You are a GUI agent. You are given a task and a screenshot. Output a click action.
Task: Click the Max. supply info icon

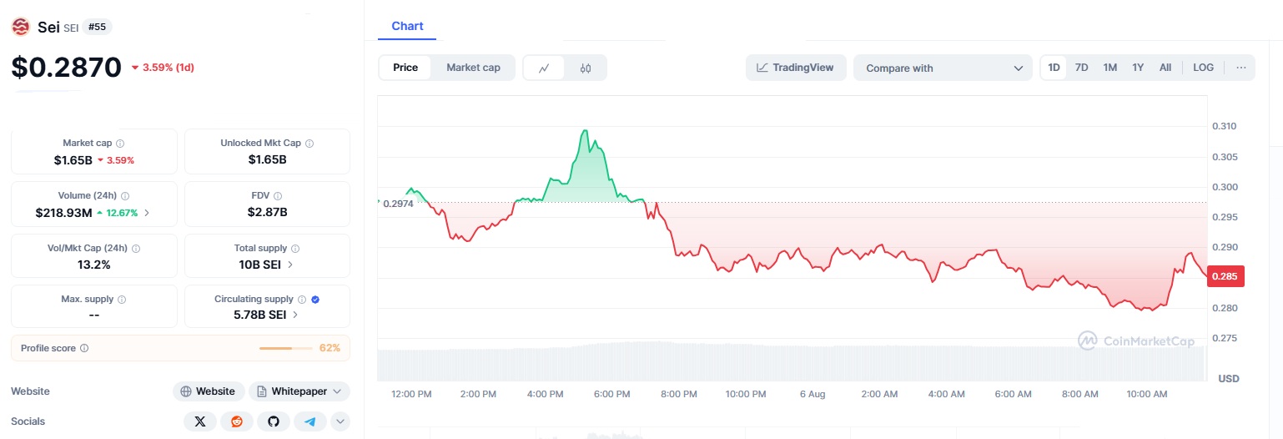click(121, 300)
